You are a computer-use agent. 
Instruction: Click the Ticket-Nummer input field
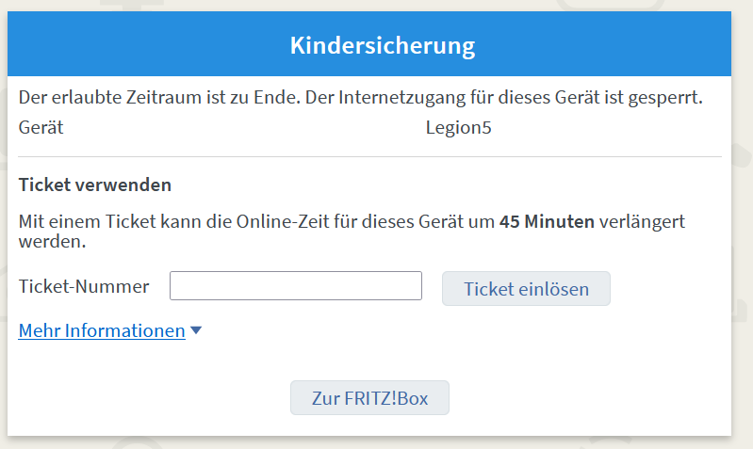click(x=295, y=286)
